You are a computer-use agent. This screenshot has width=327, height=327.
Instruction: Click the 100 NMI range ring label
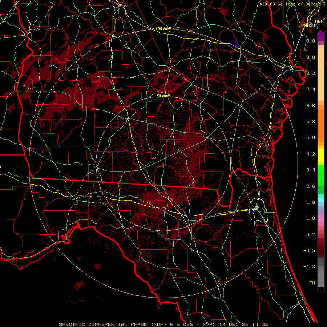pos(163,29)
